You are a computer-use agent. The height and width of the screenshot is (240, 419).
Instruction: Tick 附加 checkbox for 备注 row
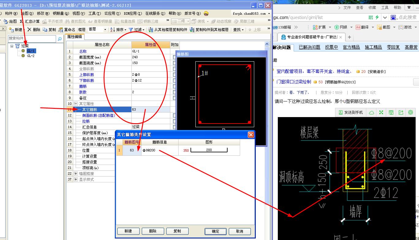tap(174, 98)
